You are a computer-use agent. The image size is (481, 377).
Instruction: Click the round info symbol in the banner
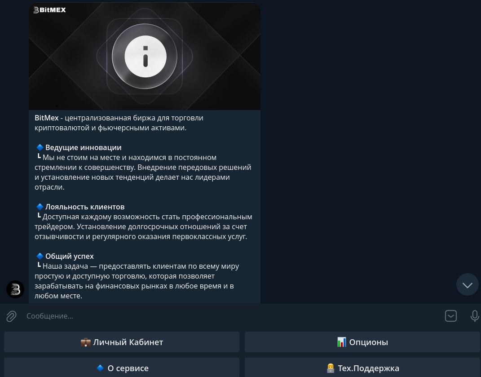[x=146, y=57]
